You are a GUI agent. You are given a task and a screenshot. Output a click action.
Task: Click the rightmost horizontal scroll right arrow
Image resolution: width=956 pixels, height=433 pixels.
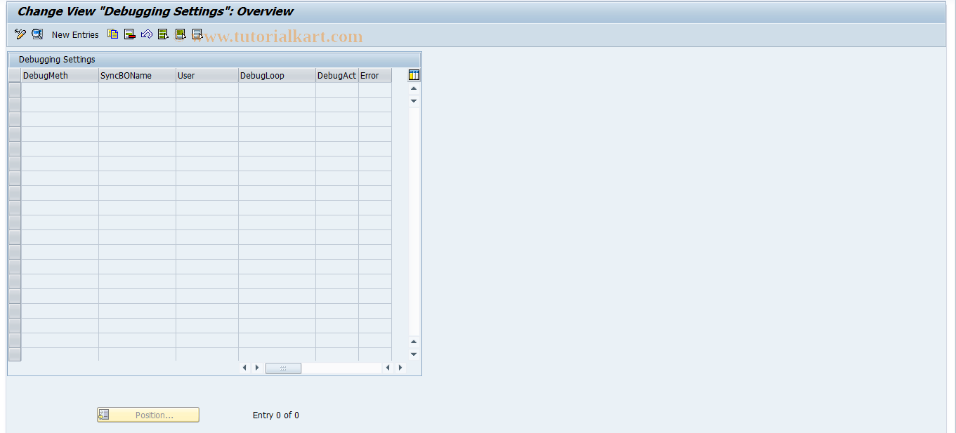(x=400, y=368)
